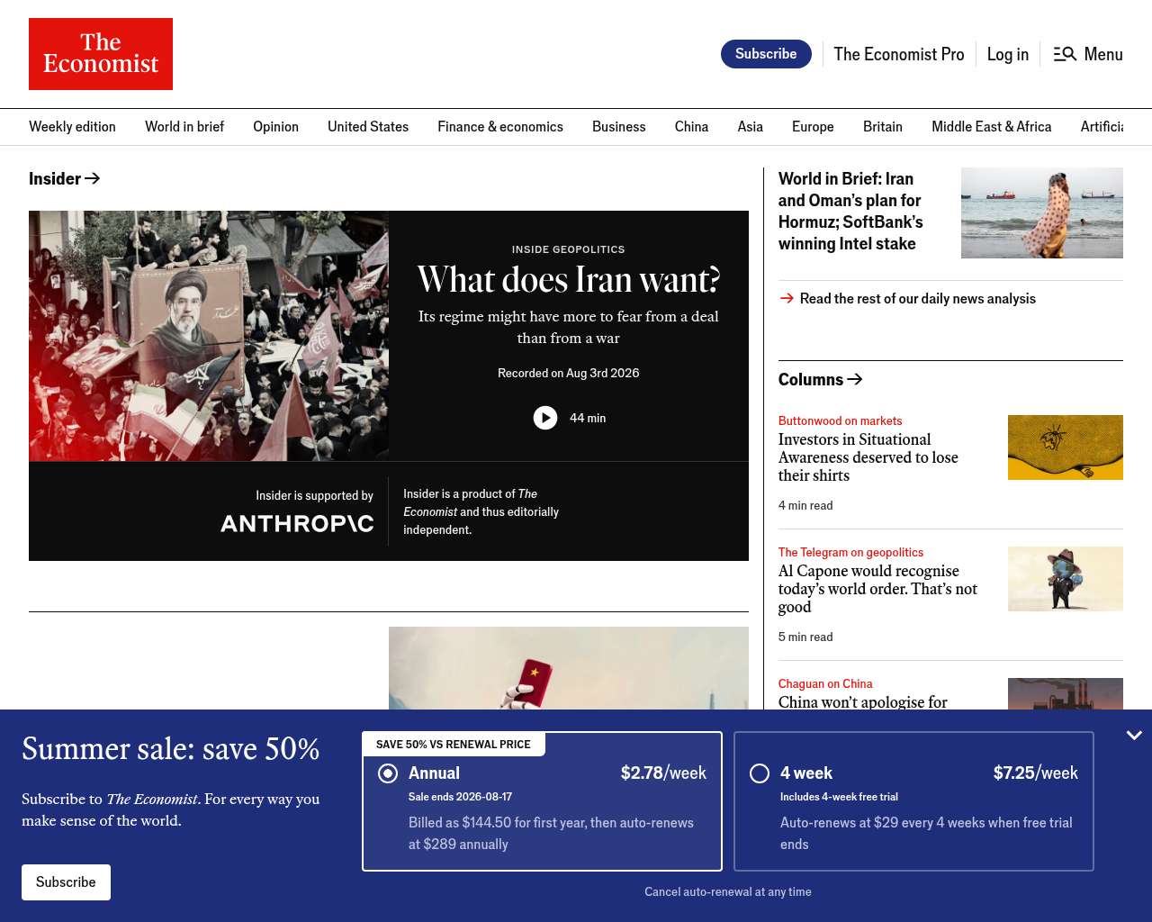Click the Insider arrow heading

[x=65, y=178]
